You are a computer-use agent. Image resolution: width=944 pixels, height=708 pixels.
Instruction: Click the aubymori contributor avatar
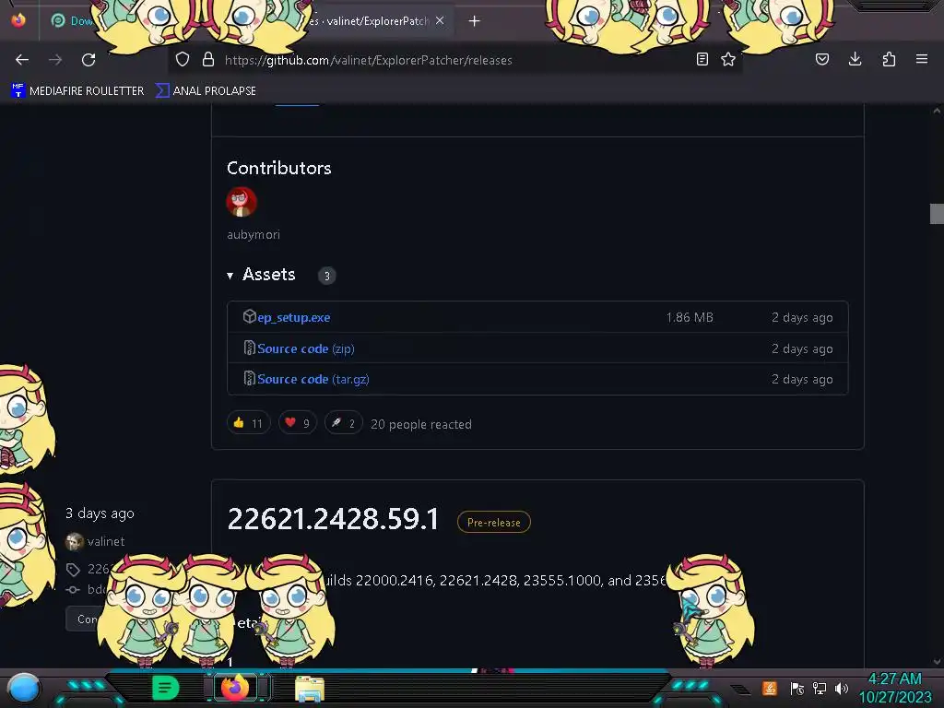[242, 202]
